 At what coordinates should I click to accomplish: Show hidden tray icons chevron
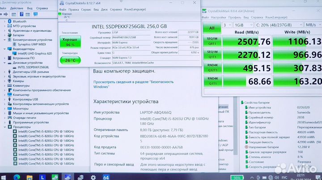tap(252, 177)
